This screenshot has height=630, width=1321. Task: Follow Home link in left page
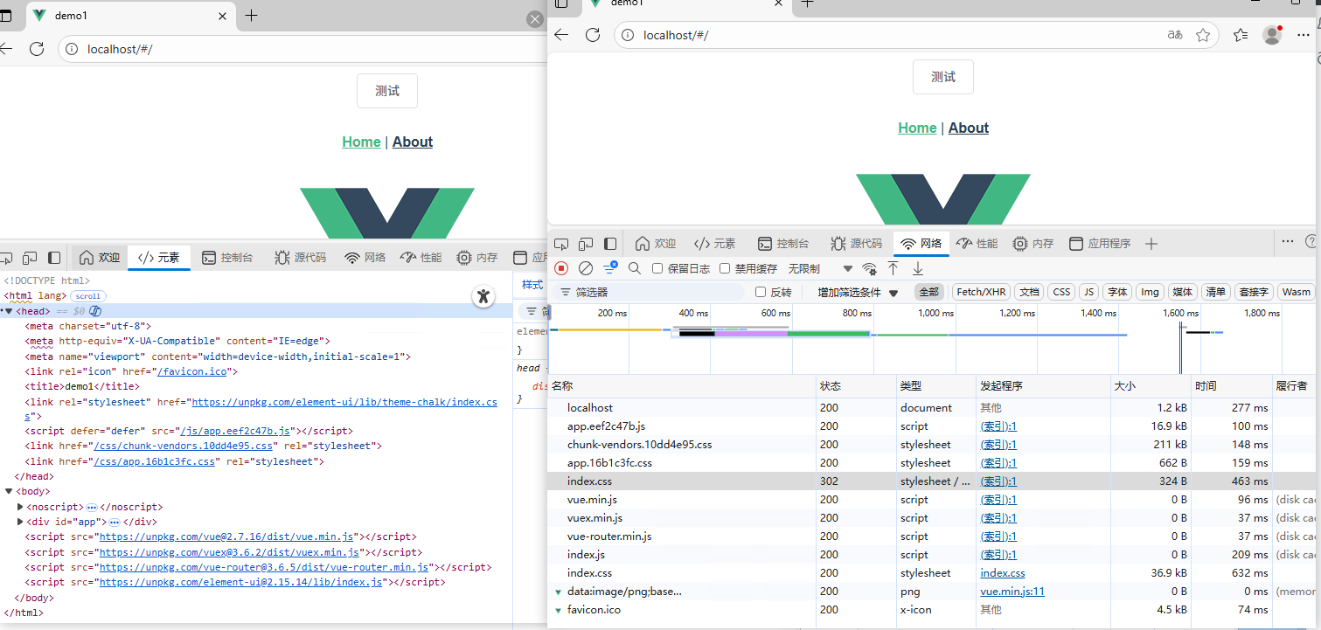(361, 142)
